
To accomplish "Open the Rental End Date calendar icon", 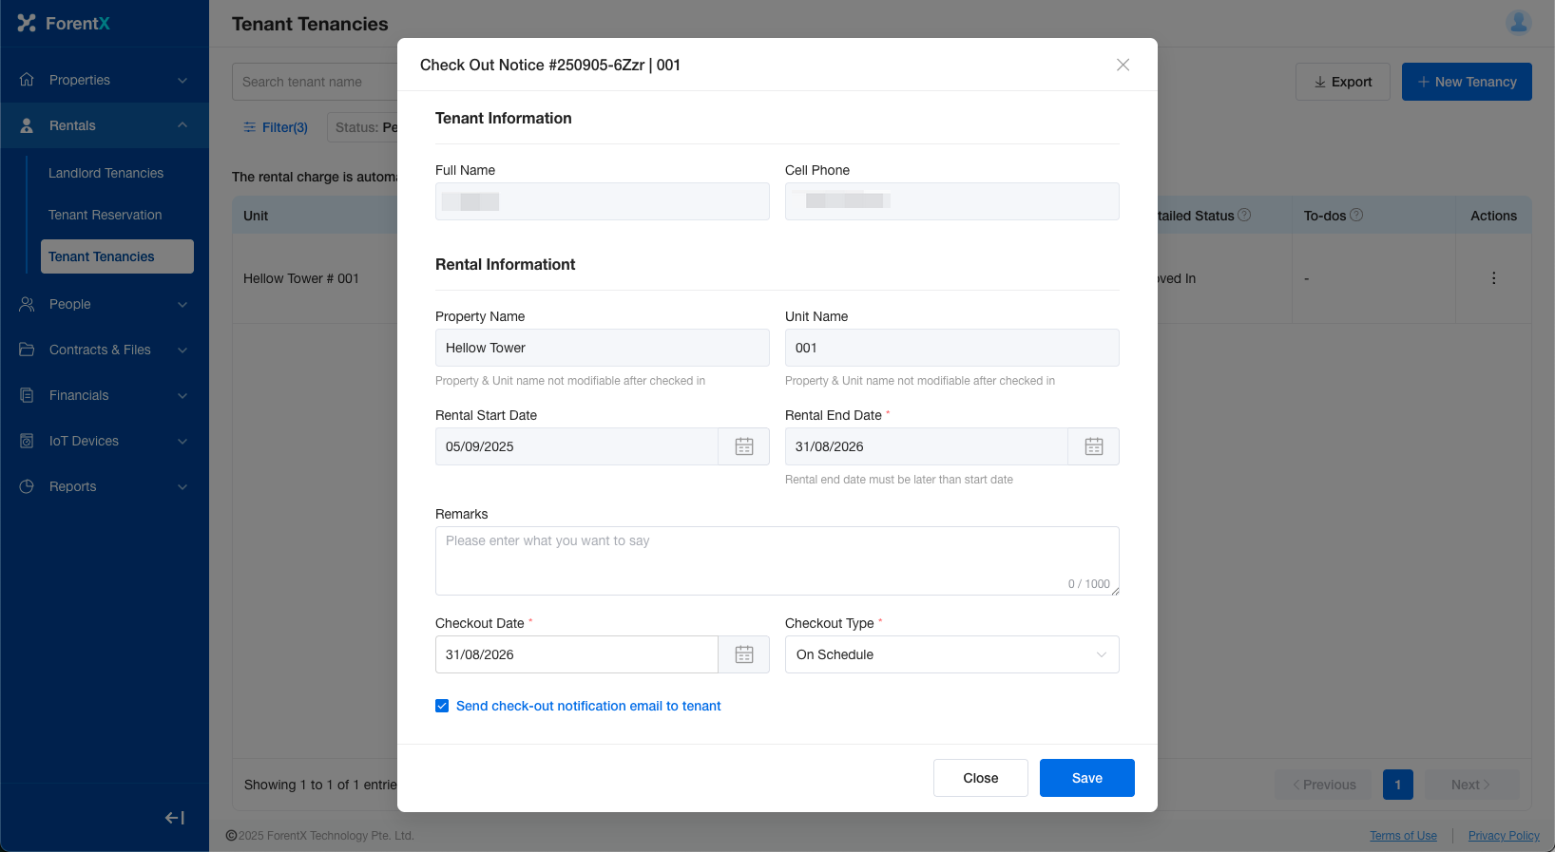I will (x=1093, y=446).
